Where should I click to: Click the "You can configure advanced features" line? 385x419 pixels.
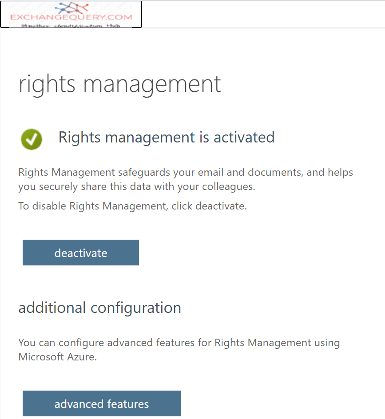point(179,343)
